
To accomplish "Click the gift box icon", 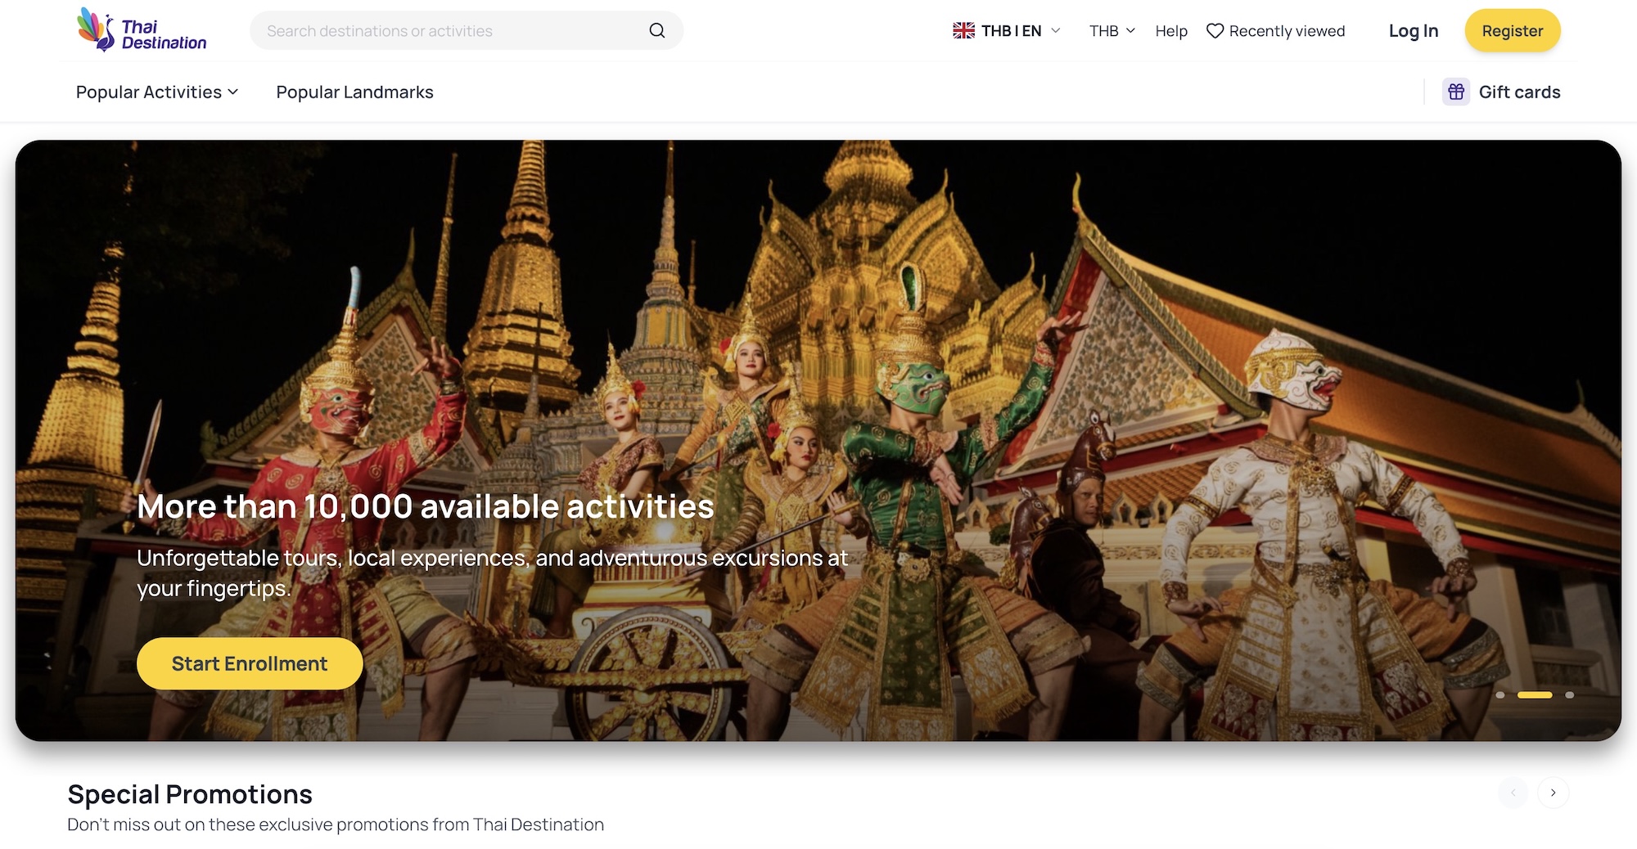I will [1456, 92].
